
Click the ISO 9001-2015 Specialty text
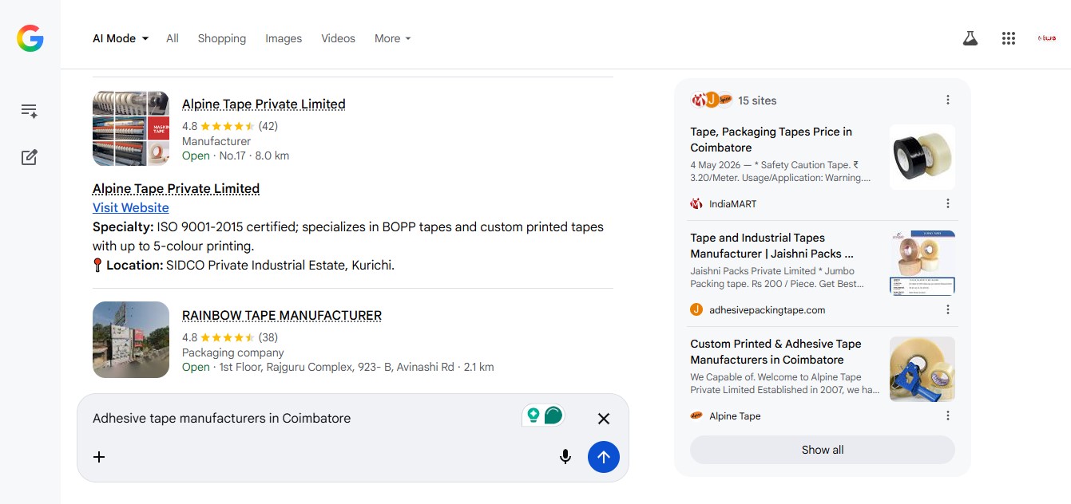(348, 236)
